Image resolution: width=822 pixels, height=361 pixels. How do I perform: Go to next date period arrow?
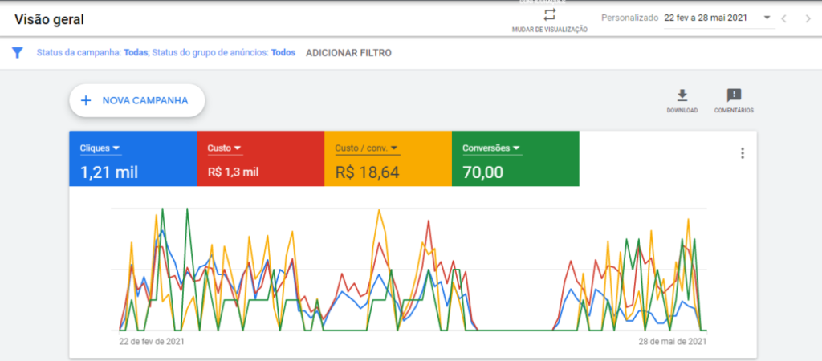pos(808,18)
